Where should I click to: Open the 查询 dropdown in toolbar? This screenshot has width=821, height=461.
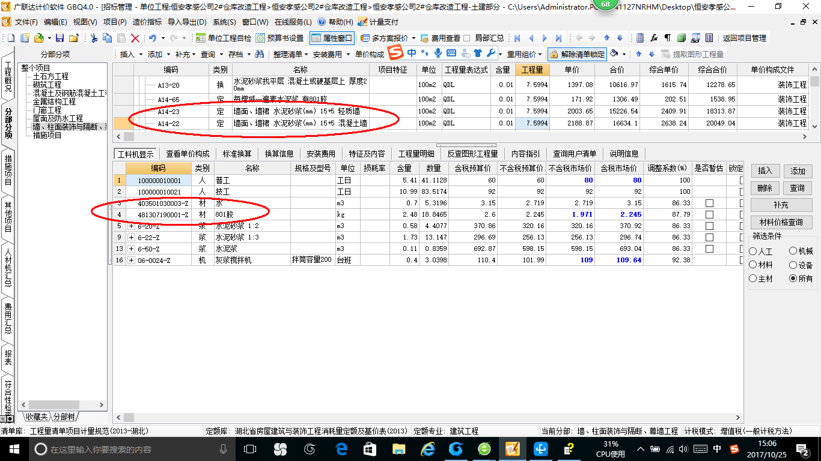(x=212, y=54)
